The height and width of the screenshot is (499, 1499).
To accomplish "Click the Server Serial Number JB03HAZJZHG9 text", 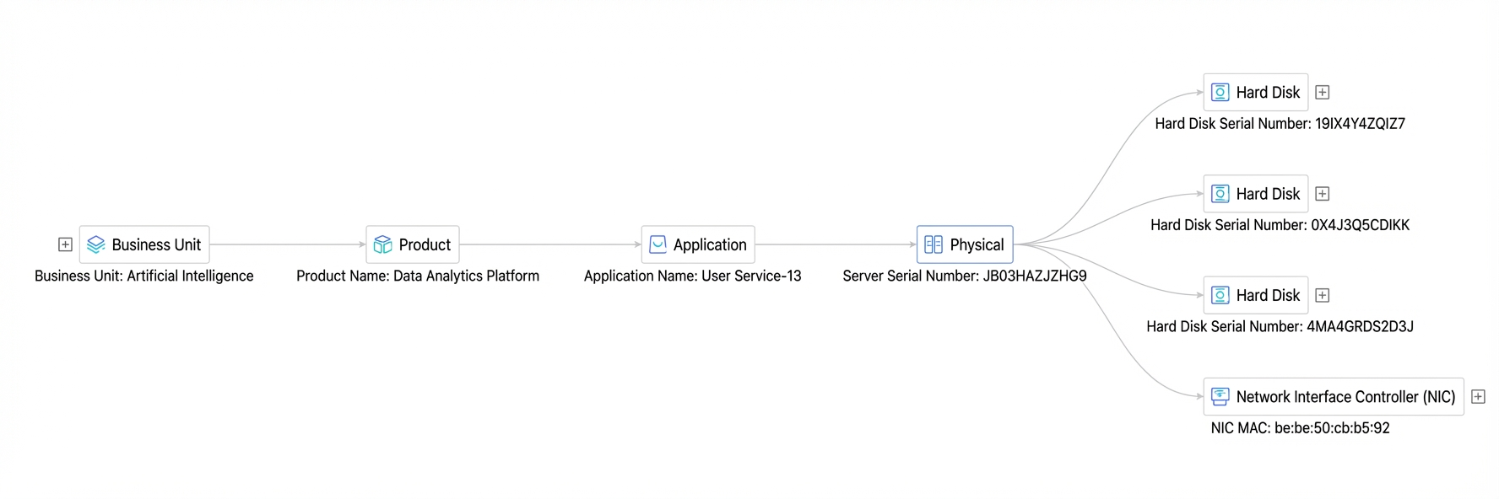I will click(x=965, y=276).
